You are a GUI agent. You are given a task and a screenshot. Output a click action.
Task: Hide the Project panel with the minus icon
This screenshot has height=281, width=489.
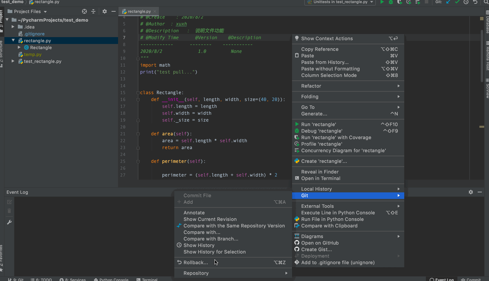tap(114, 11)
